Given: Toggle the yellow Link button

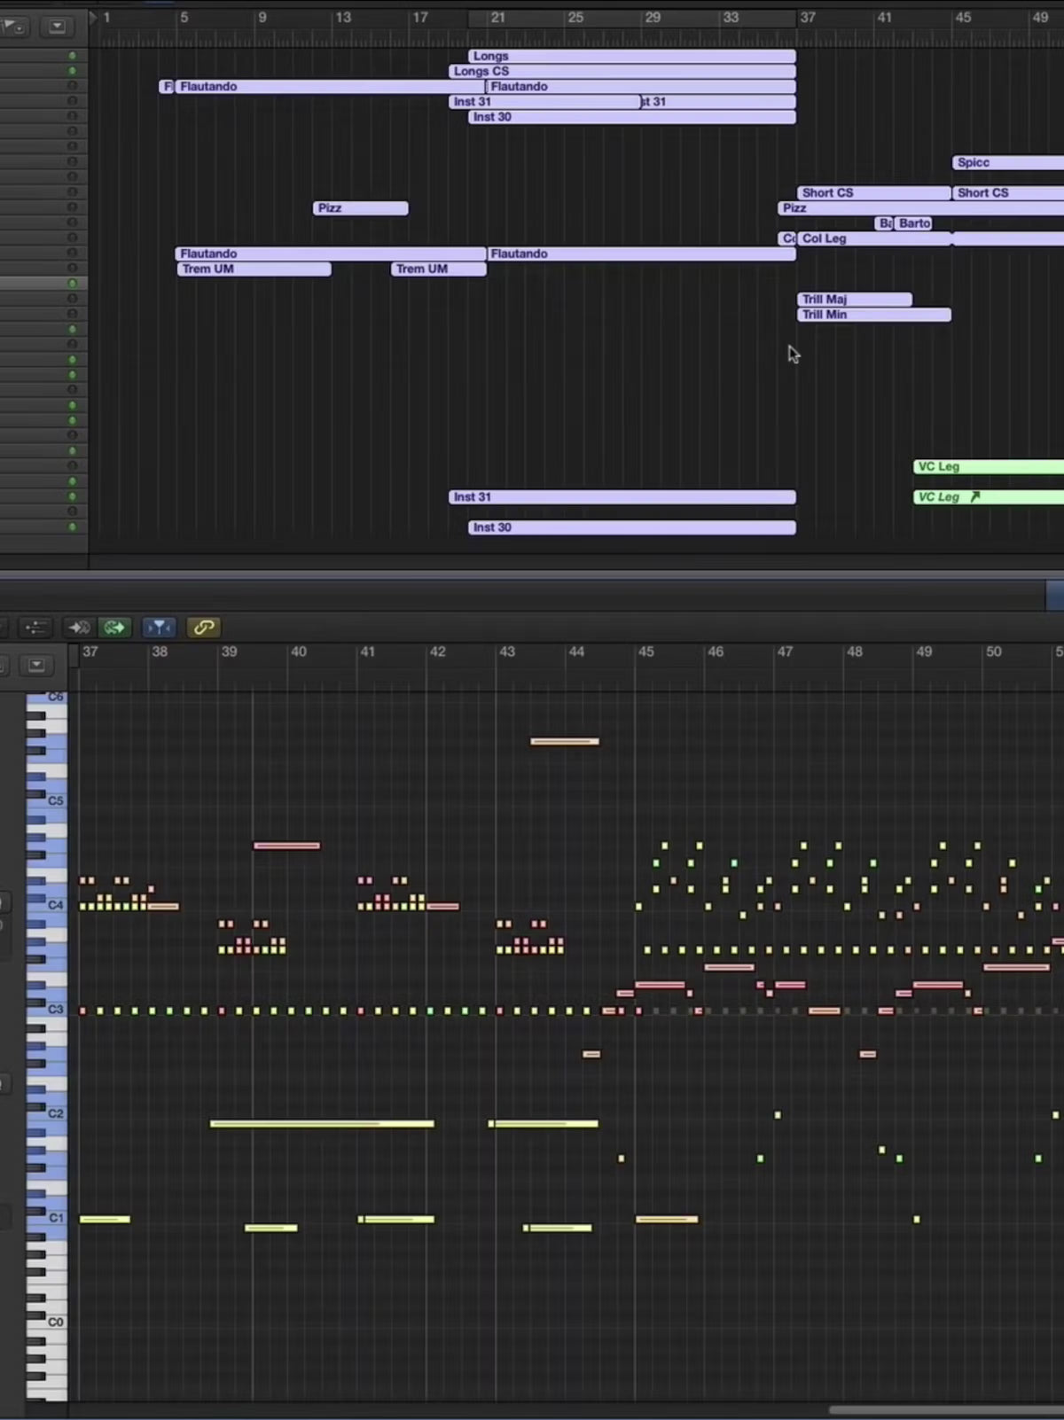Looking at the screenshot, I should [204, 628].
